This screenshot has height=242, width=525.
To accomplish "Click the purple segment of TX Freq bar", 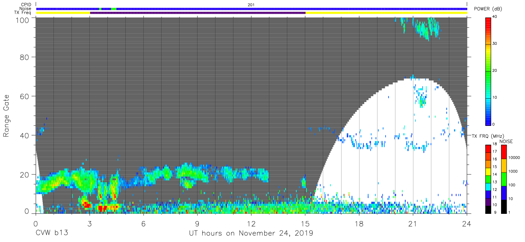I will point(198,13).
